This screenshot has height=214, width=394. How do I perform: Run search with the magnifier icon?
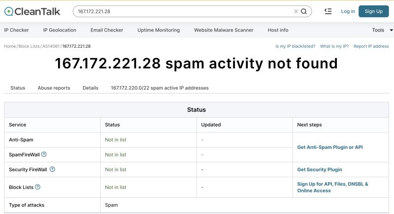click(x=304, y=11)
